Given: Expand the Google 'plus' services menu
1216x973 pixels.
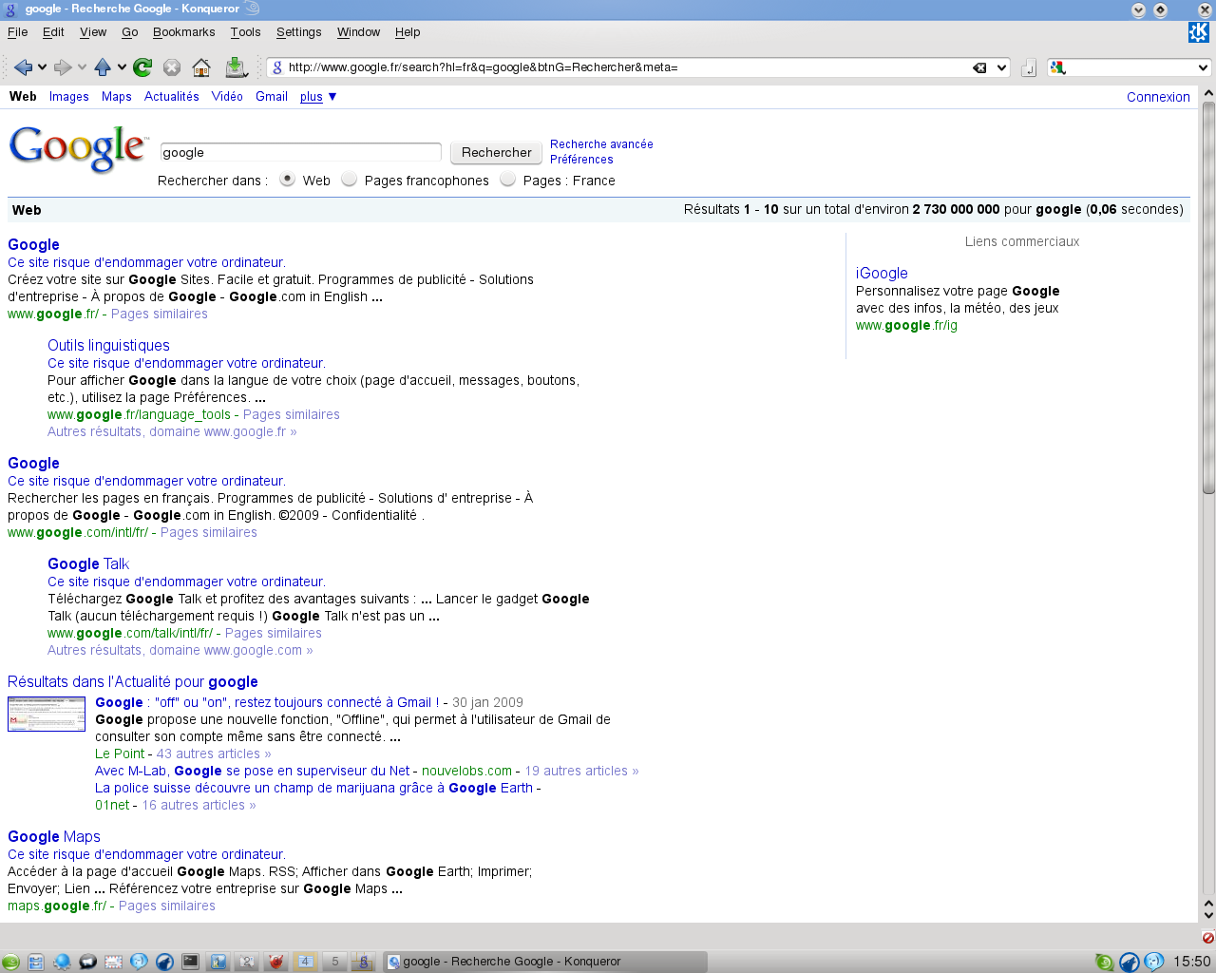Looking at the screenshot, I should pyautogui.click(x=318, y=97).
